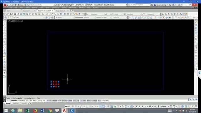Open the Format menu
This screenshot has height=113, width=201.
pyautogui.click(x=34, y=8)
